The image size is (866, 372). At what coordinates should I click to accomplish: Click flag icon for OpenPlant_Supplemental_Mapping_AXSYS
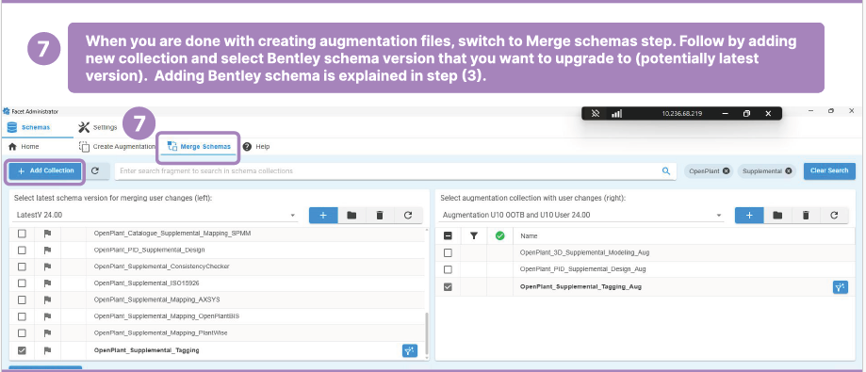click(x=47, y=299)
